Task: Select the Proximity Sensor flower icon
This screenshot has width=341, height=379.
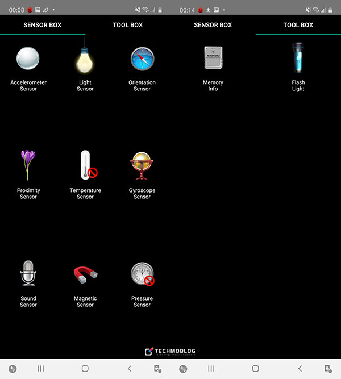Action: 28,165
